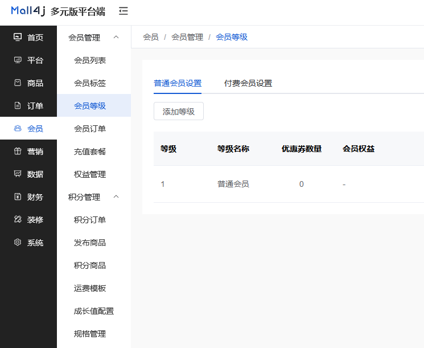Viewport: 424px width, 348px height.
Task: Click the sidebar collapse icon in header
Action: pyautogui.click(x=124, y=11)
